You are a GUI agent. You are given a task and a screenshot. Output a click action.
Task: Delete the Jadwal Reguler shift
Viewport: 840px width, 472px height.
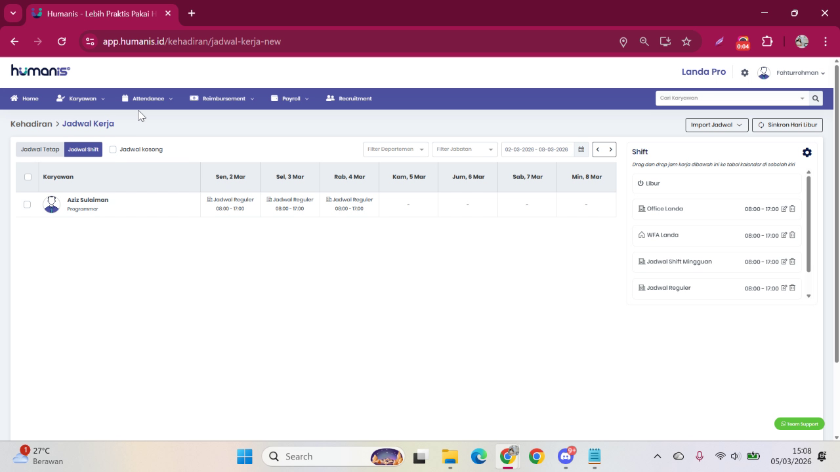[x=792, y=288]
